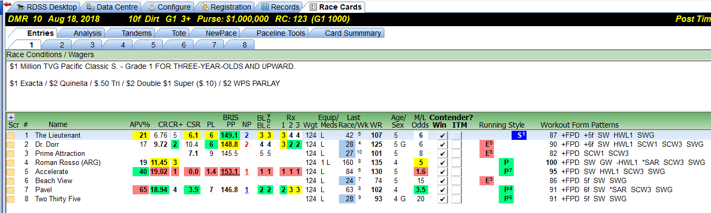The image size is (711, 213).
Task: Open race 5 tab
Action: pyautogui.click(x=153, y=45)
